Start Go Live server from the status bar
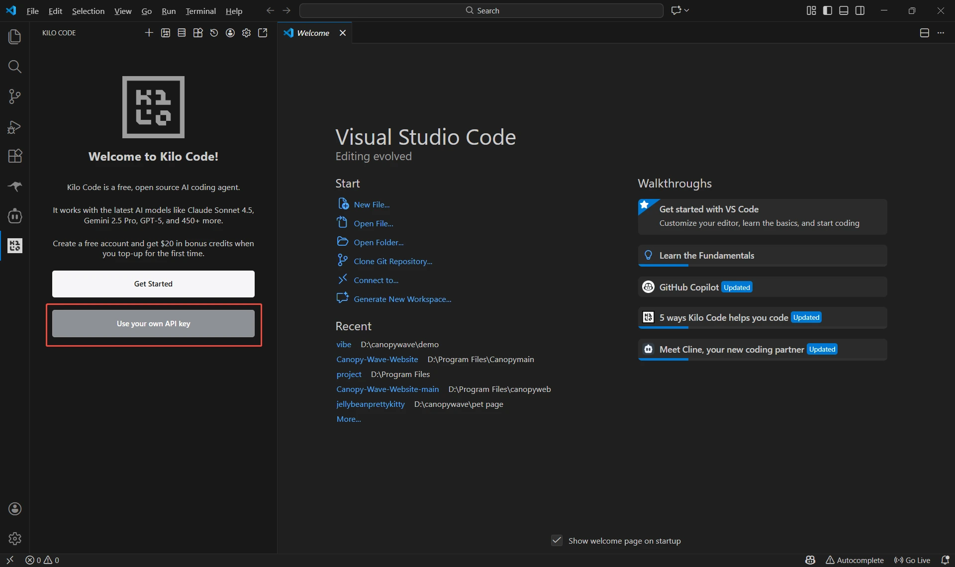The height and width of the screenshot is (567, 955). coord(913,560)
